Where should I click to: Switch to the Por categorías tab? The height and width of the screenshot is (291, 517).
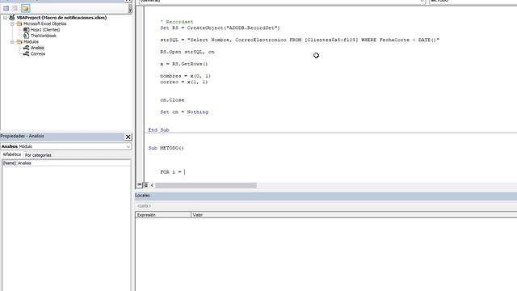click(38, 155)
